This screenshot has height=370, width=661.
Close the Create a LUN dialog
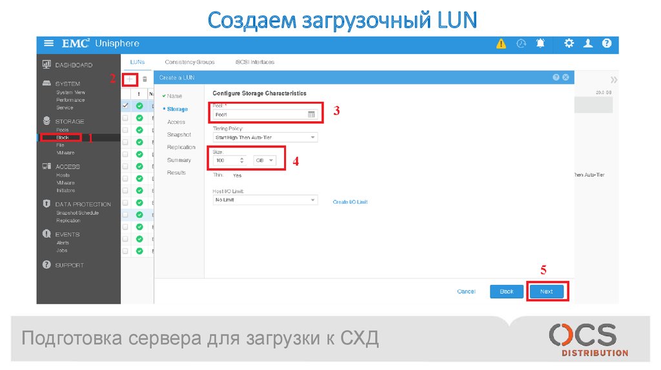pos(565,77)
